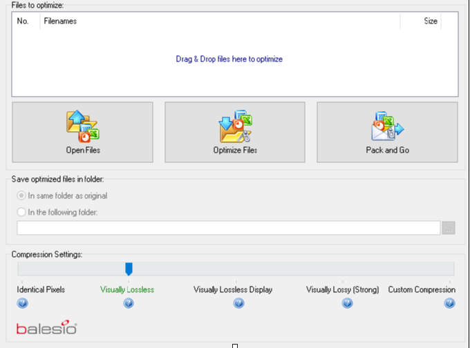470x348 pixels.
Task: Click the No. column header
Action: click(26, 21)
